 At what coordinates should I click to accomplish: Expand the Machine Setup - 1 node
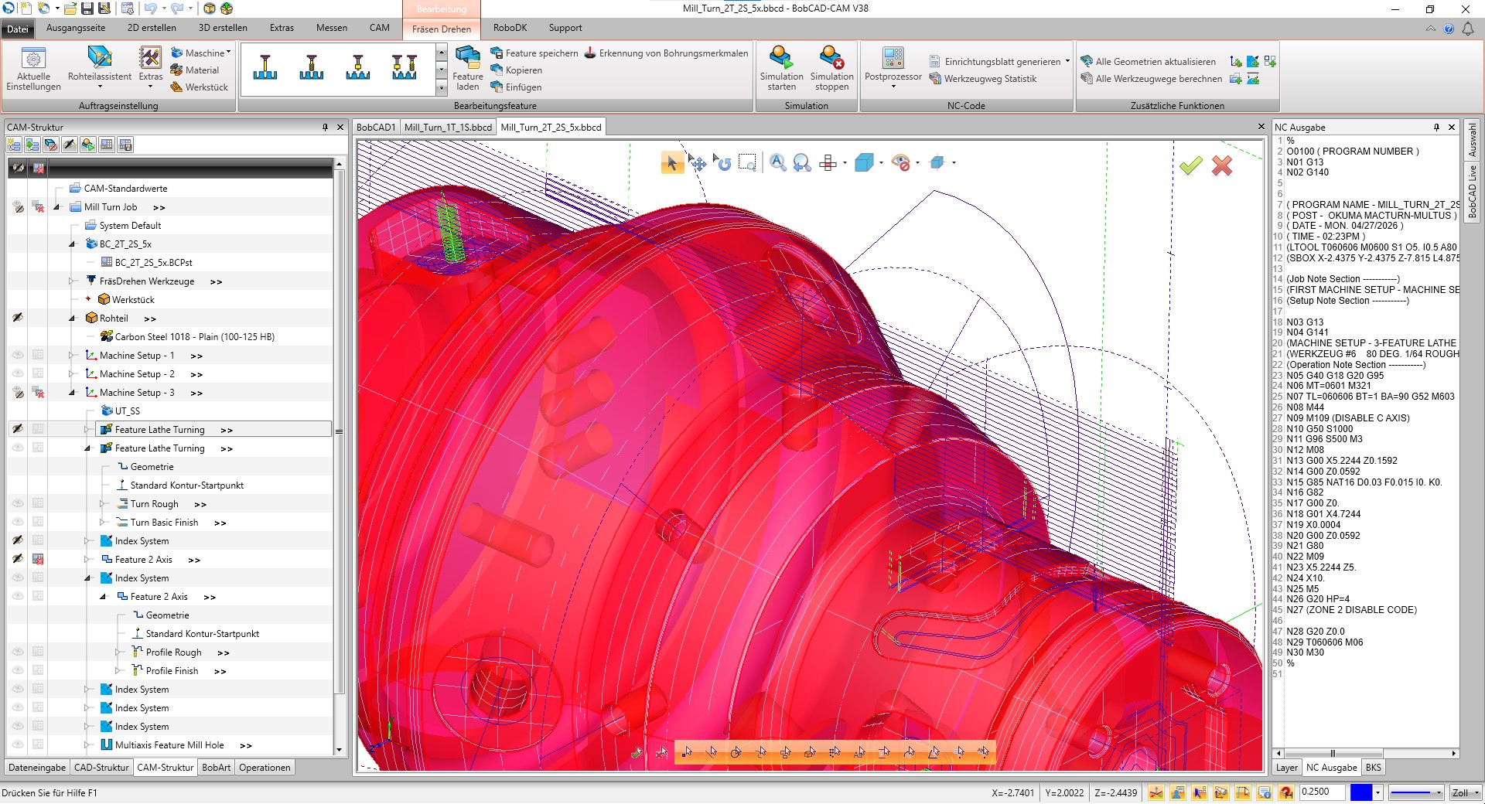tap(71, 356)
